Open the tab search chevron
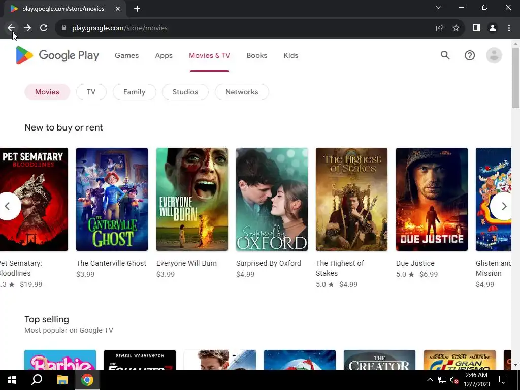The height and width of the screenshot is (390, 520). pos(438,7)
